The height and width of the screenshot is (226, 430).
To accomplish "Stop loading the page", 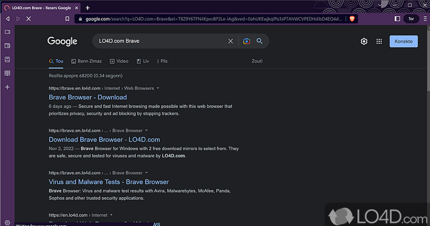I will 29,19.
